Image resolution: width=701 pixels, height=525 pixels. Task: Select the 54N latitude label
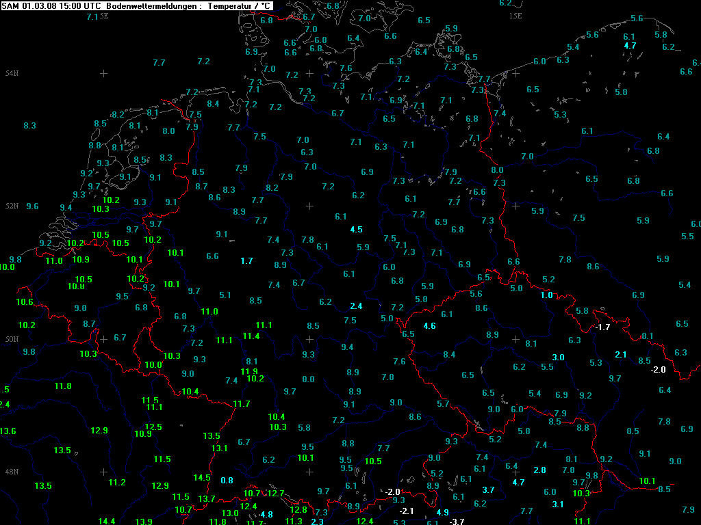(x=12, y=73)
